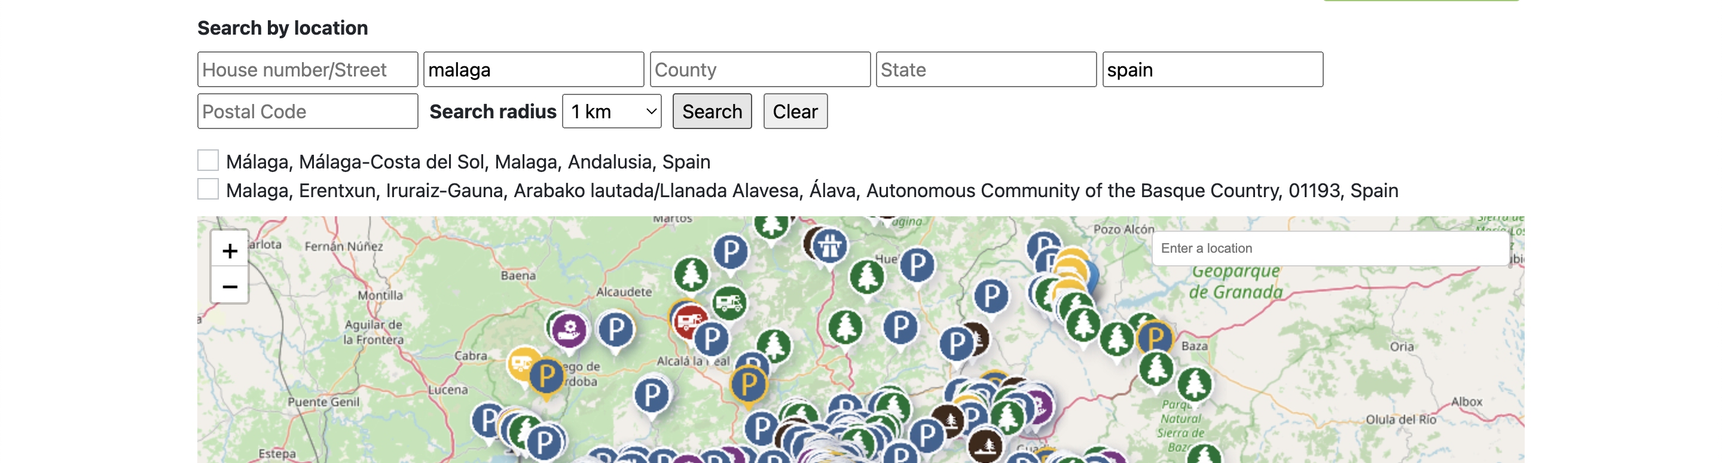Screen dimensions: 1722x463
Task: Click the House number/Street input field
Action: 307,70
